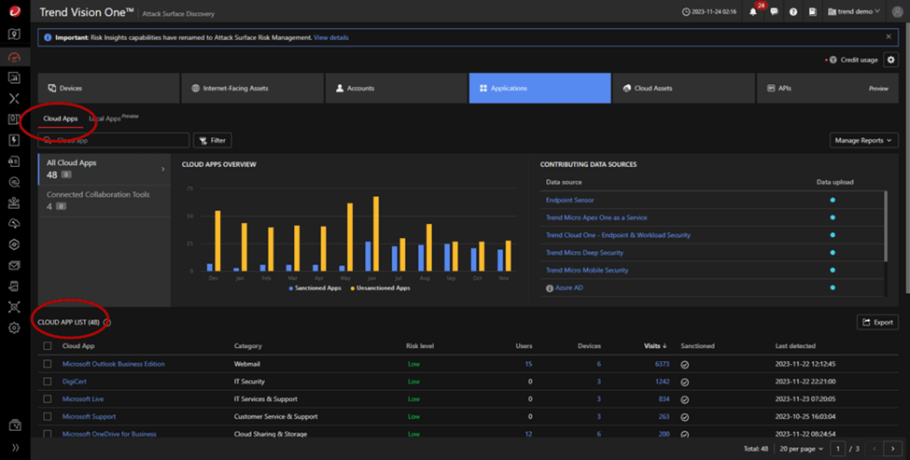The height and width of the screenshot is (460, 910).
Task: Check the DigiCert row checkbox
Action: click(x=48, y=382)
